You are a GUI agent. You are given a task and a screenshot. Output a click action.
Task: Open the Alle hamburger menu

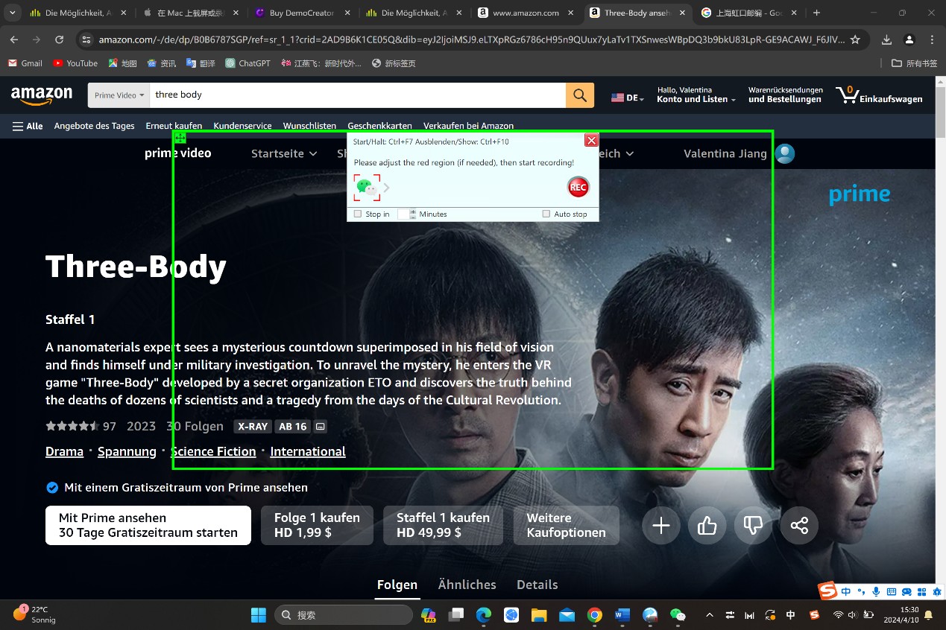(28, 126)
